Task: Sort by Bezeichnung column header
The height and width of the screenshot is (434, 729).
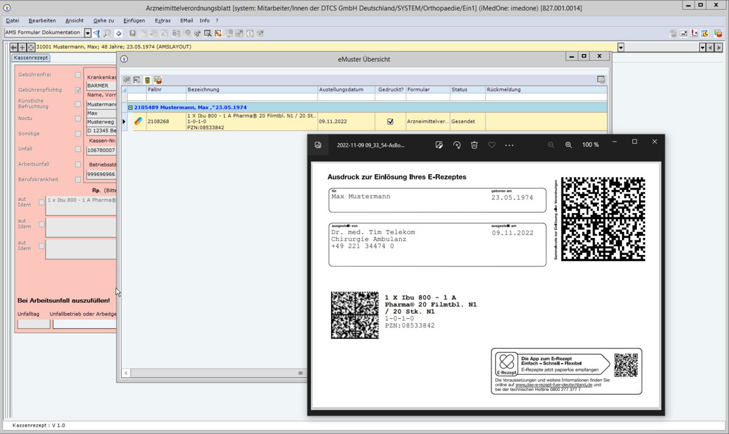Action: [252, 90]
